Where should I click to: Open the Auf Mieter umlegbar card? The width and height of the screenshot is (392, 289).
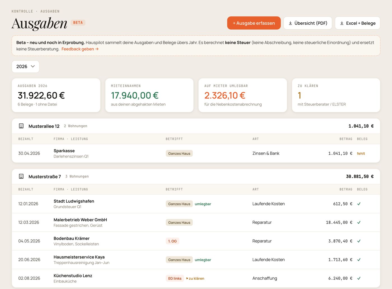(243, 95)
